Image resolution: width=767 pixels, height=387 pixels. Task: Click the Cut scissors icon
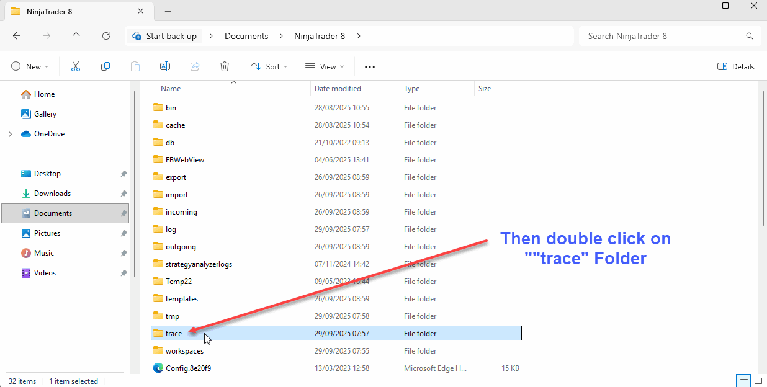(76, 66)
